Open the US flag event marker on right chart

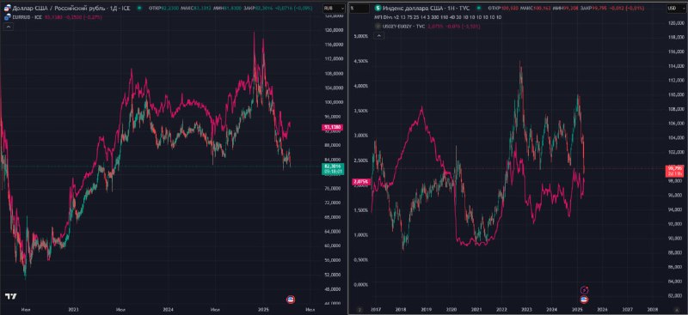pos(585,300)
